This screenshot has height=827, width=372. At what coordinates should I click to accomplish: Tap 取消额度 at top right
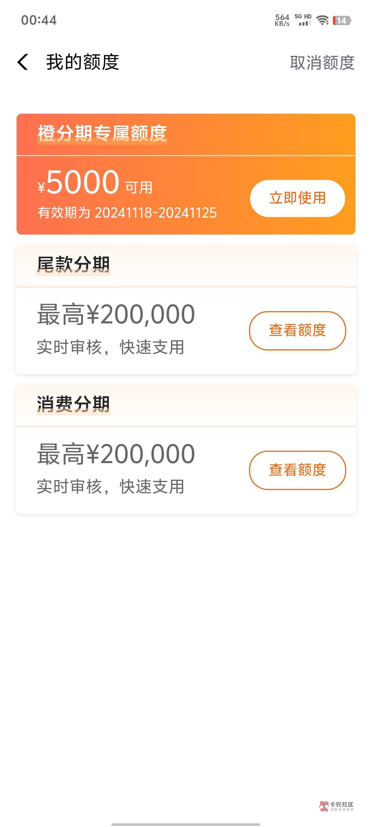coord(322,63)
